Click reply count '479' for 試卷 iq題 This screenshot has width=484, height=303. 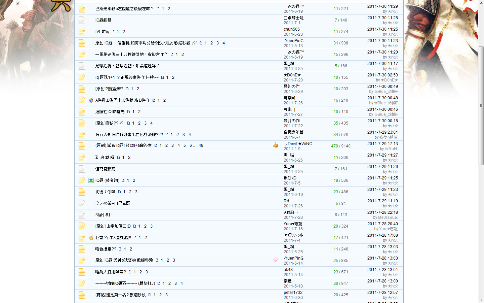click(x=334, y=146)
